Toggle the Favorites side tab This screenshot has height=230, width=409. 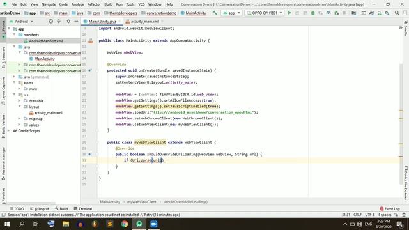pyautogui.click(x=3, y=196)
